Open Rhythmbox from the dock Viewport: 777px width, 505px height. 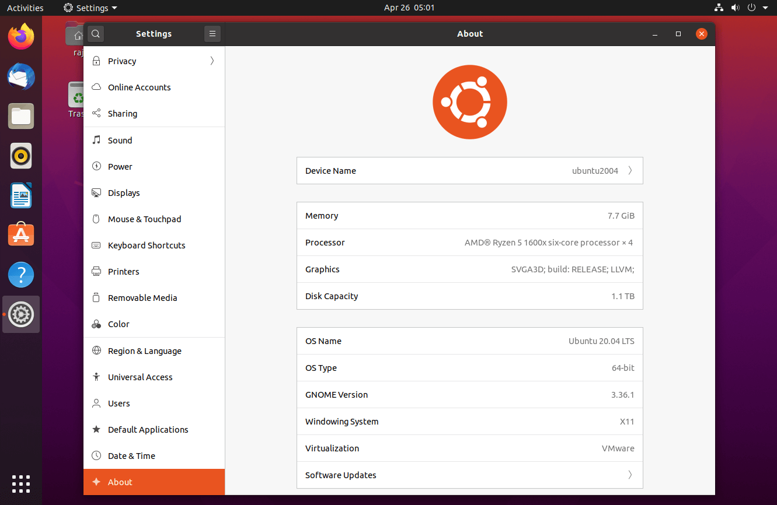pos(21,156)
